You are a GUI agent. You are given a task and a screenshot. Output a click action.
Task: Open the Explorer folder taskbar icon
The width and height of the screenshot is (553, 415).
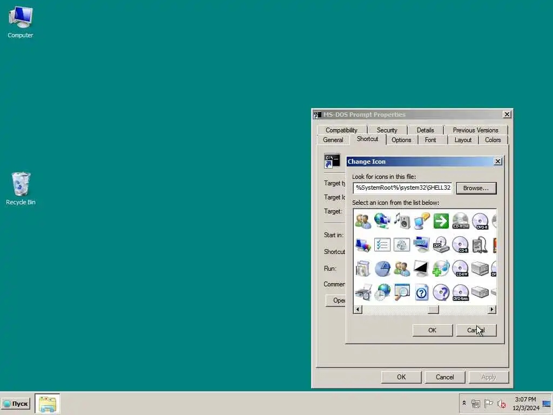coord(48,404)
